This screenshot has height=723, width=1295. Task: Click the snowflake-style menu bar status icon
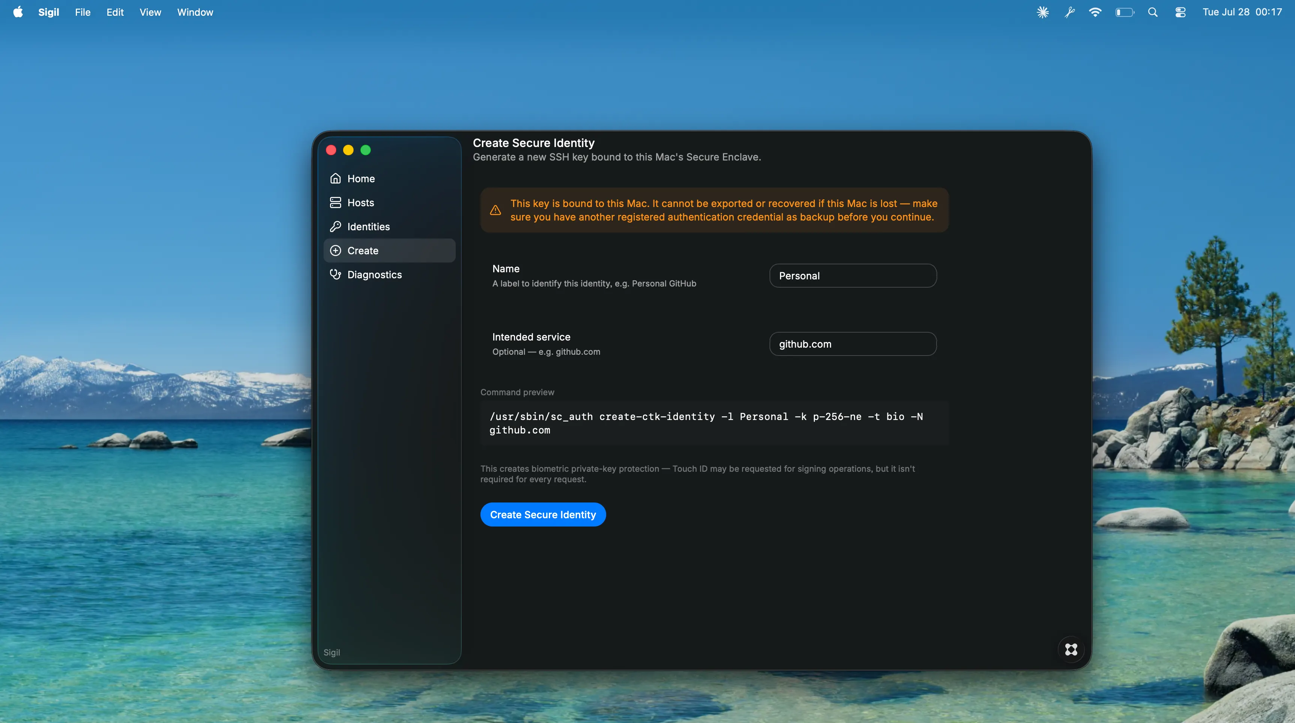[1043, 12]
